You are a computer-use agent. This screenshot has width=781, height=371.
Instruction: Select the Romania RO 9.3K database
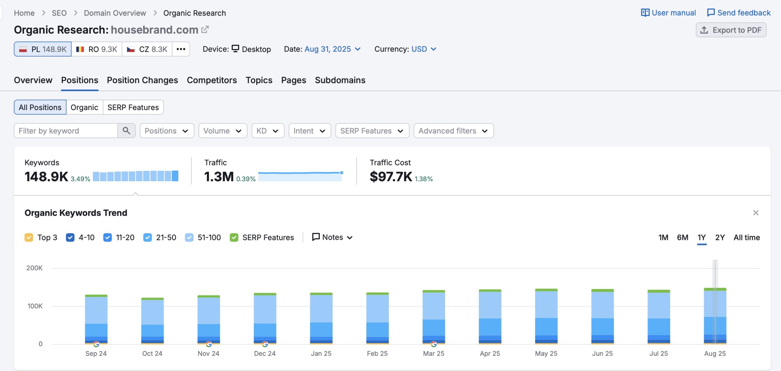[x=97, y=49]
